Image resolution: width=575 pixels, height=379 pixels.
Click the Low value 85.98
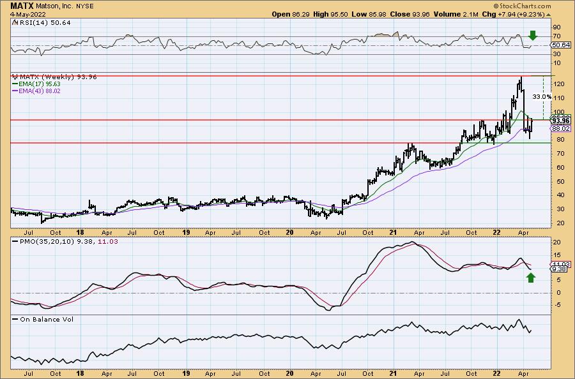[376, 14]
